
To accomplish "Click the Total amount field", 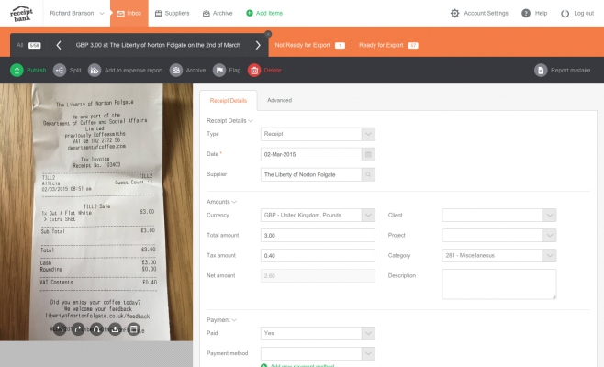I will coord(318,235).
